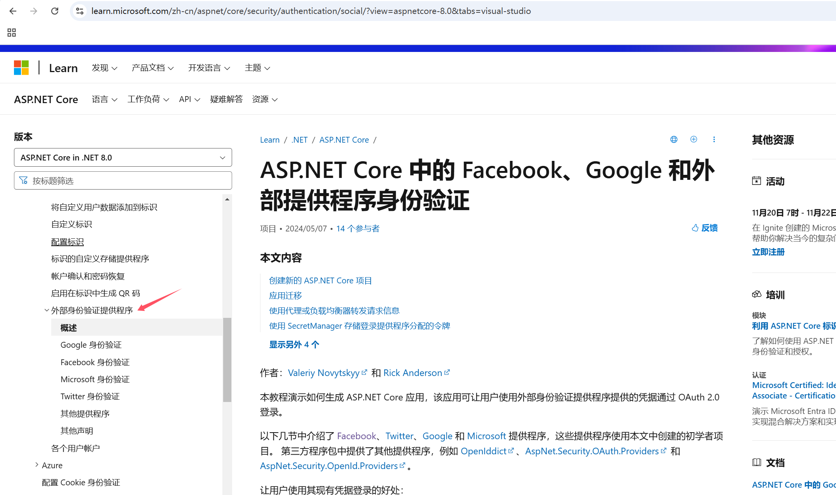
Task: Select 各个用户帐户 in the sidebar
Action: click(75, 448)
